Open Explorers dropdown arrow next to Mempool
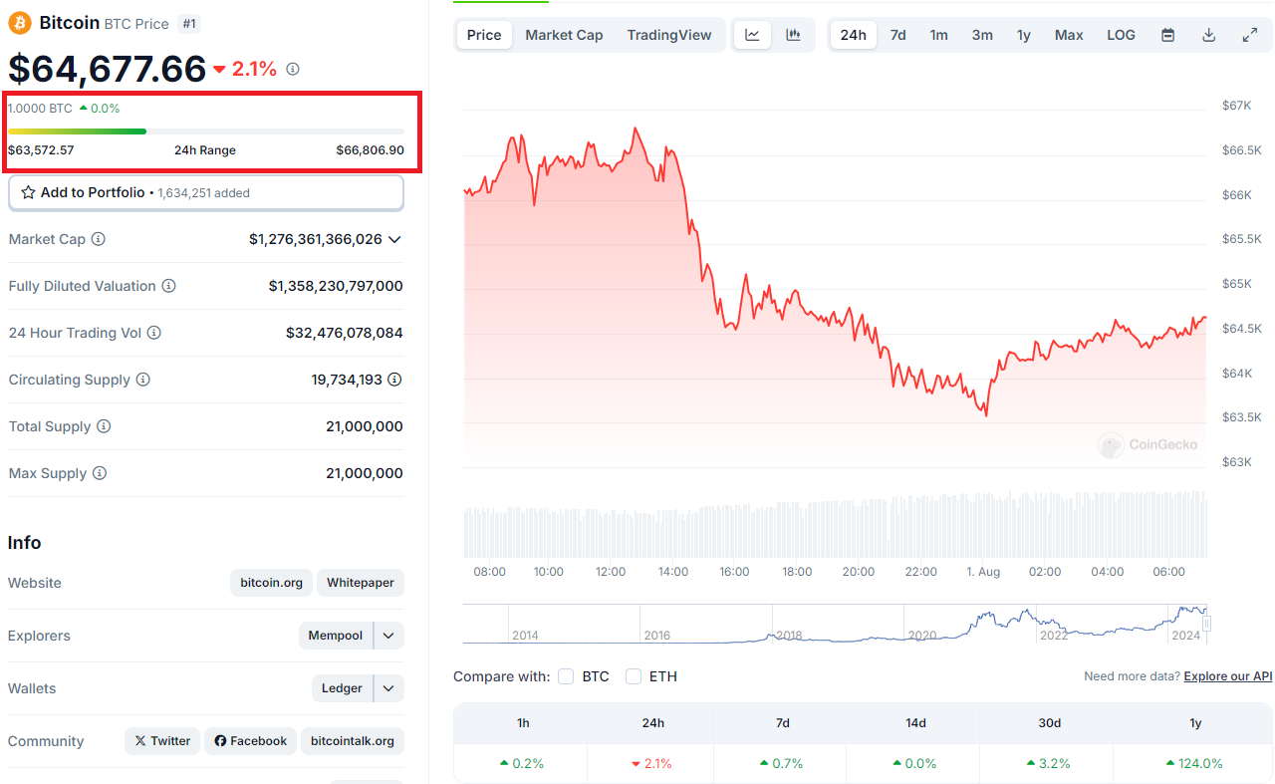The width and height of the screenshot is (1275, 784). pos(389,636)
